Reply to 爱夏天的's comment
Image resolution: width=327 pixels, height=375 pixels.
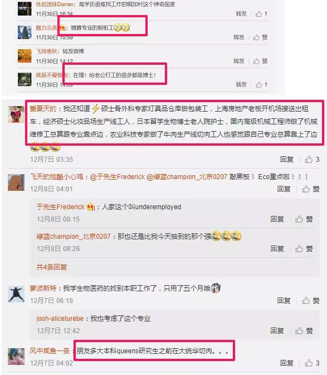pos(287,159)
